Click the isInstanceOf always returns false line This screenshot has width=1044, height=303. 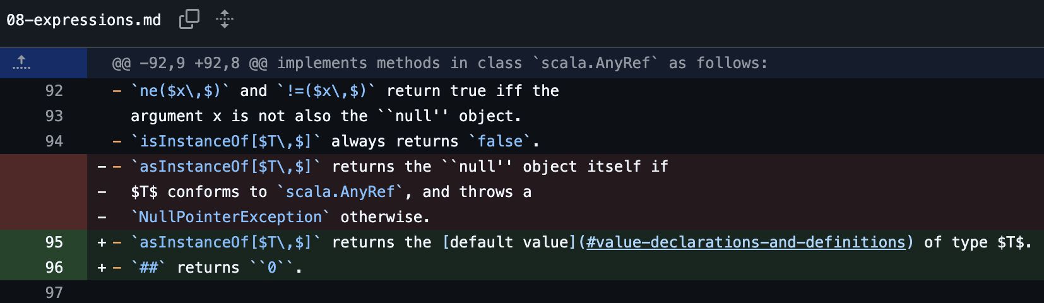pos(335,141)
